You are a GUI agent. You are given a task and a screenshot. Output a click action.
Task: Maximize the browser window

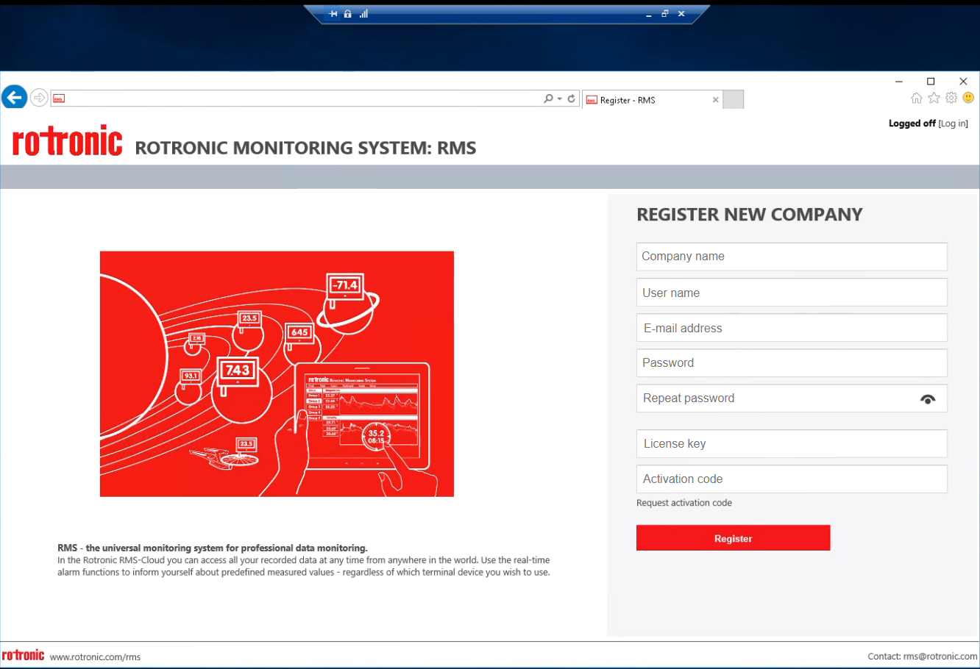[x=931, y=82]
